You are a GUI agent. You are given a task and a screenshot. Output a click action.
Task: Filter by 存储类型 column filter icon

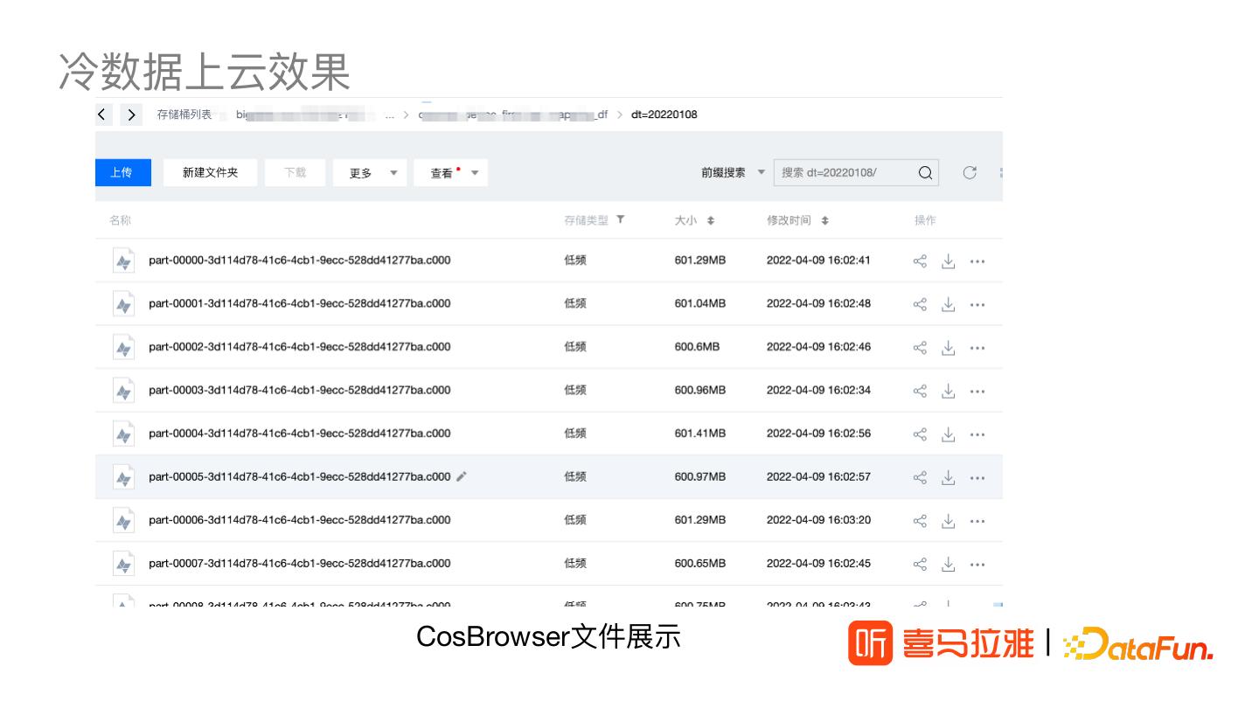[620, 220]
